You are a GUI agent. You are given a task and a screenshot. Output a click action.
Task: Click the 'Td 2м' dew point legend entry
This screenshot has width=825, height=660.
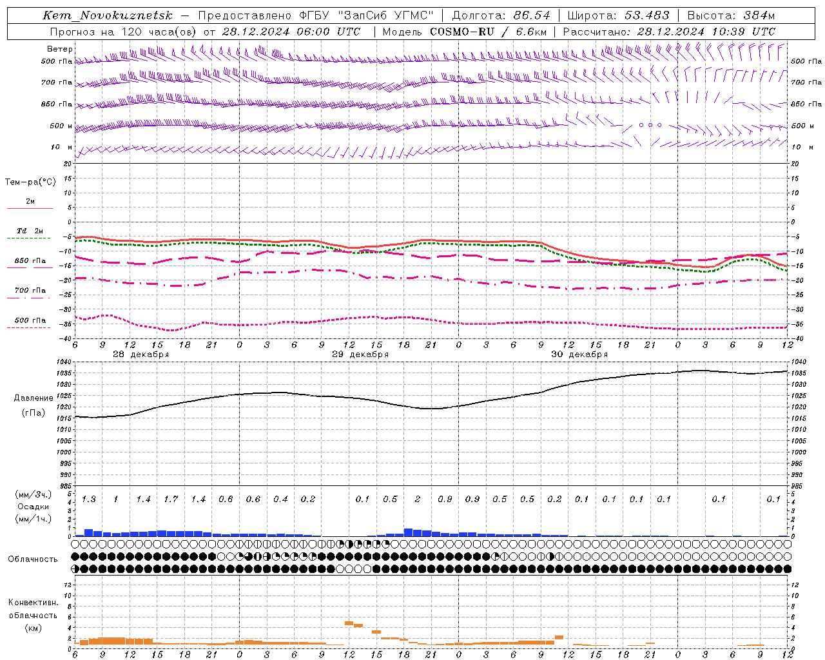coord(30,231)
